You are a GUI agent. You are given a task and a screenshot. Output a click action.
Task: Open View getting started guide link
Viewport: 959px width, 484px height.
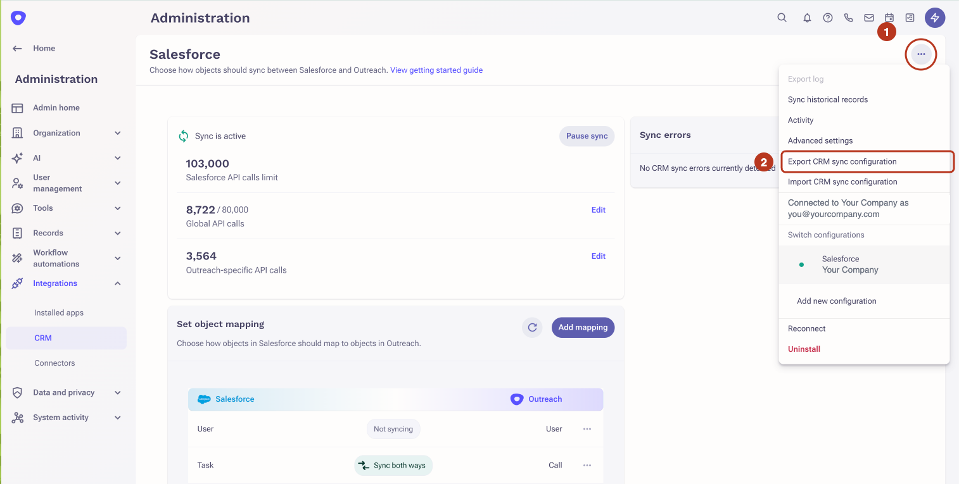click(436, 70)
